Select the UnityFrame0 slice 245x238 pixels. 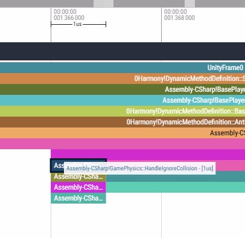click(x=122, y=68)
